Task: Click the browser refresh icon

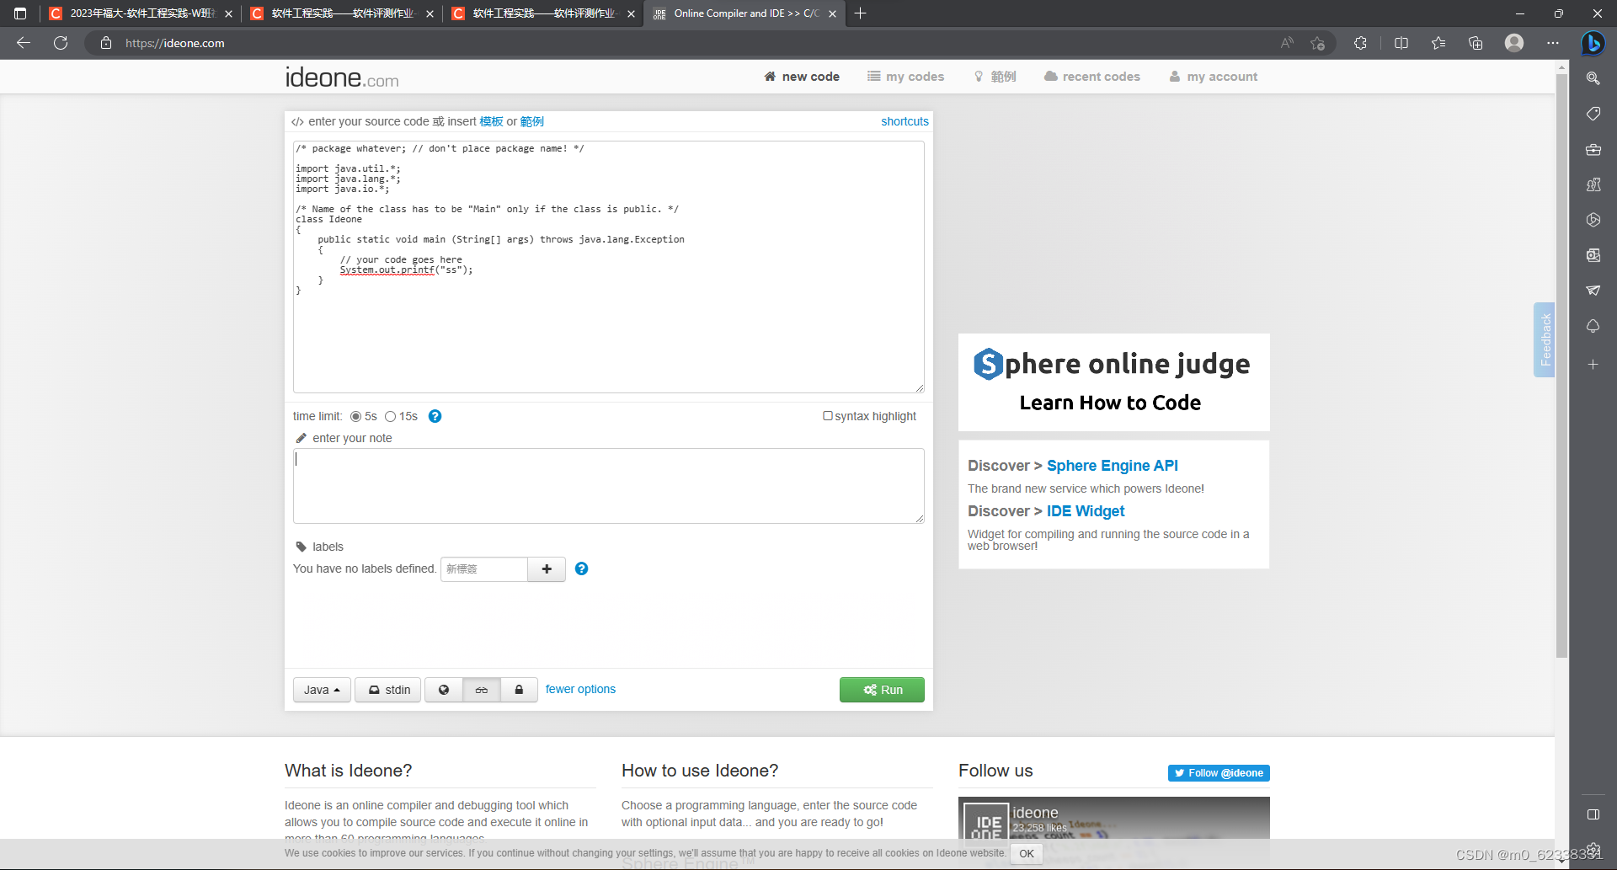Action: pos(61,43)
